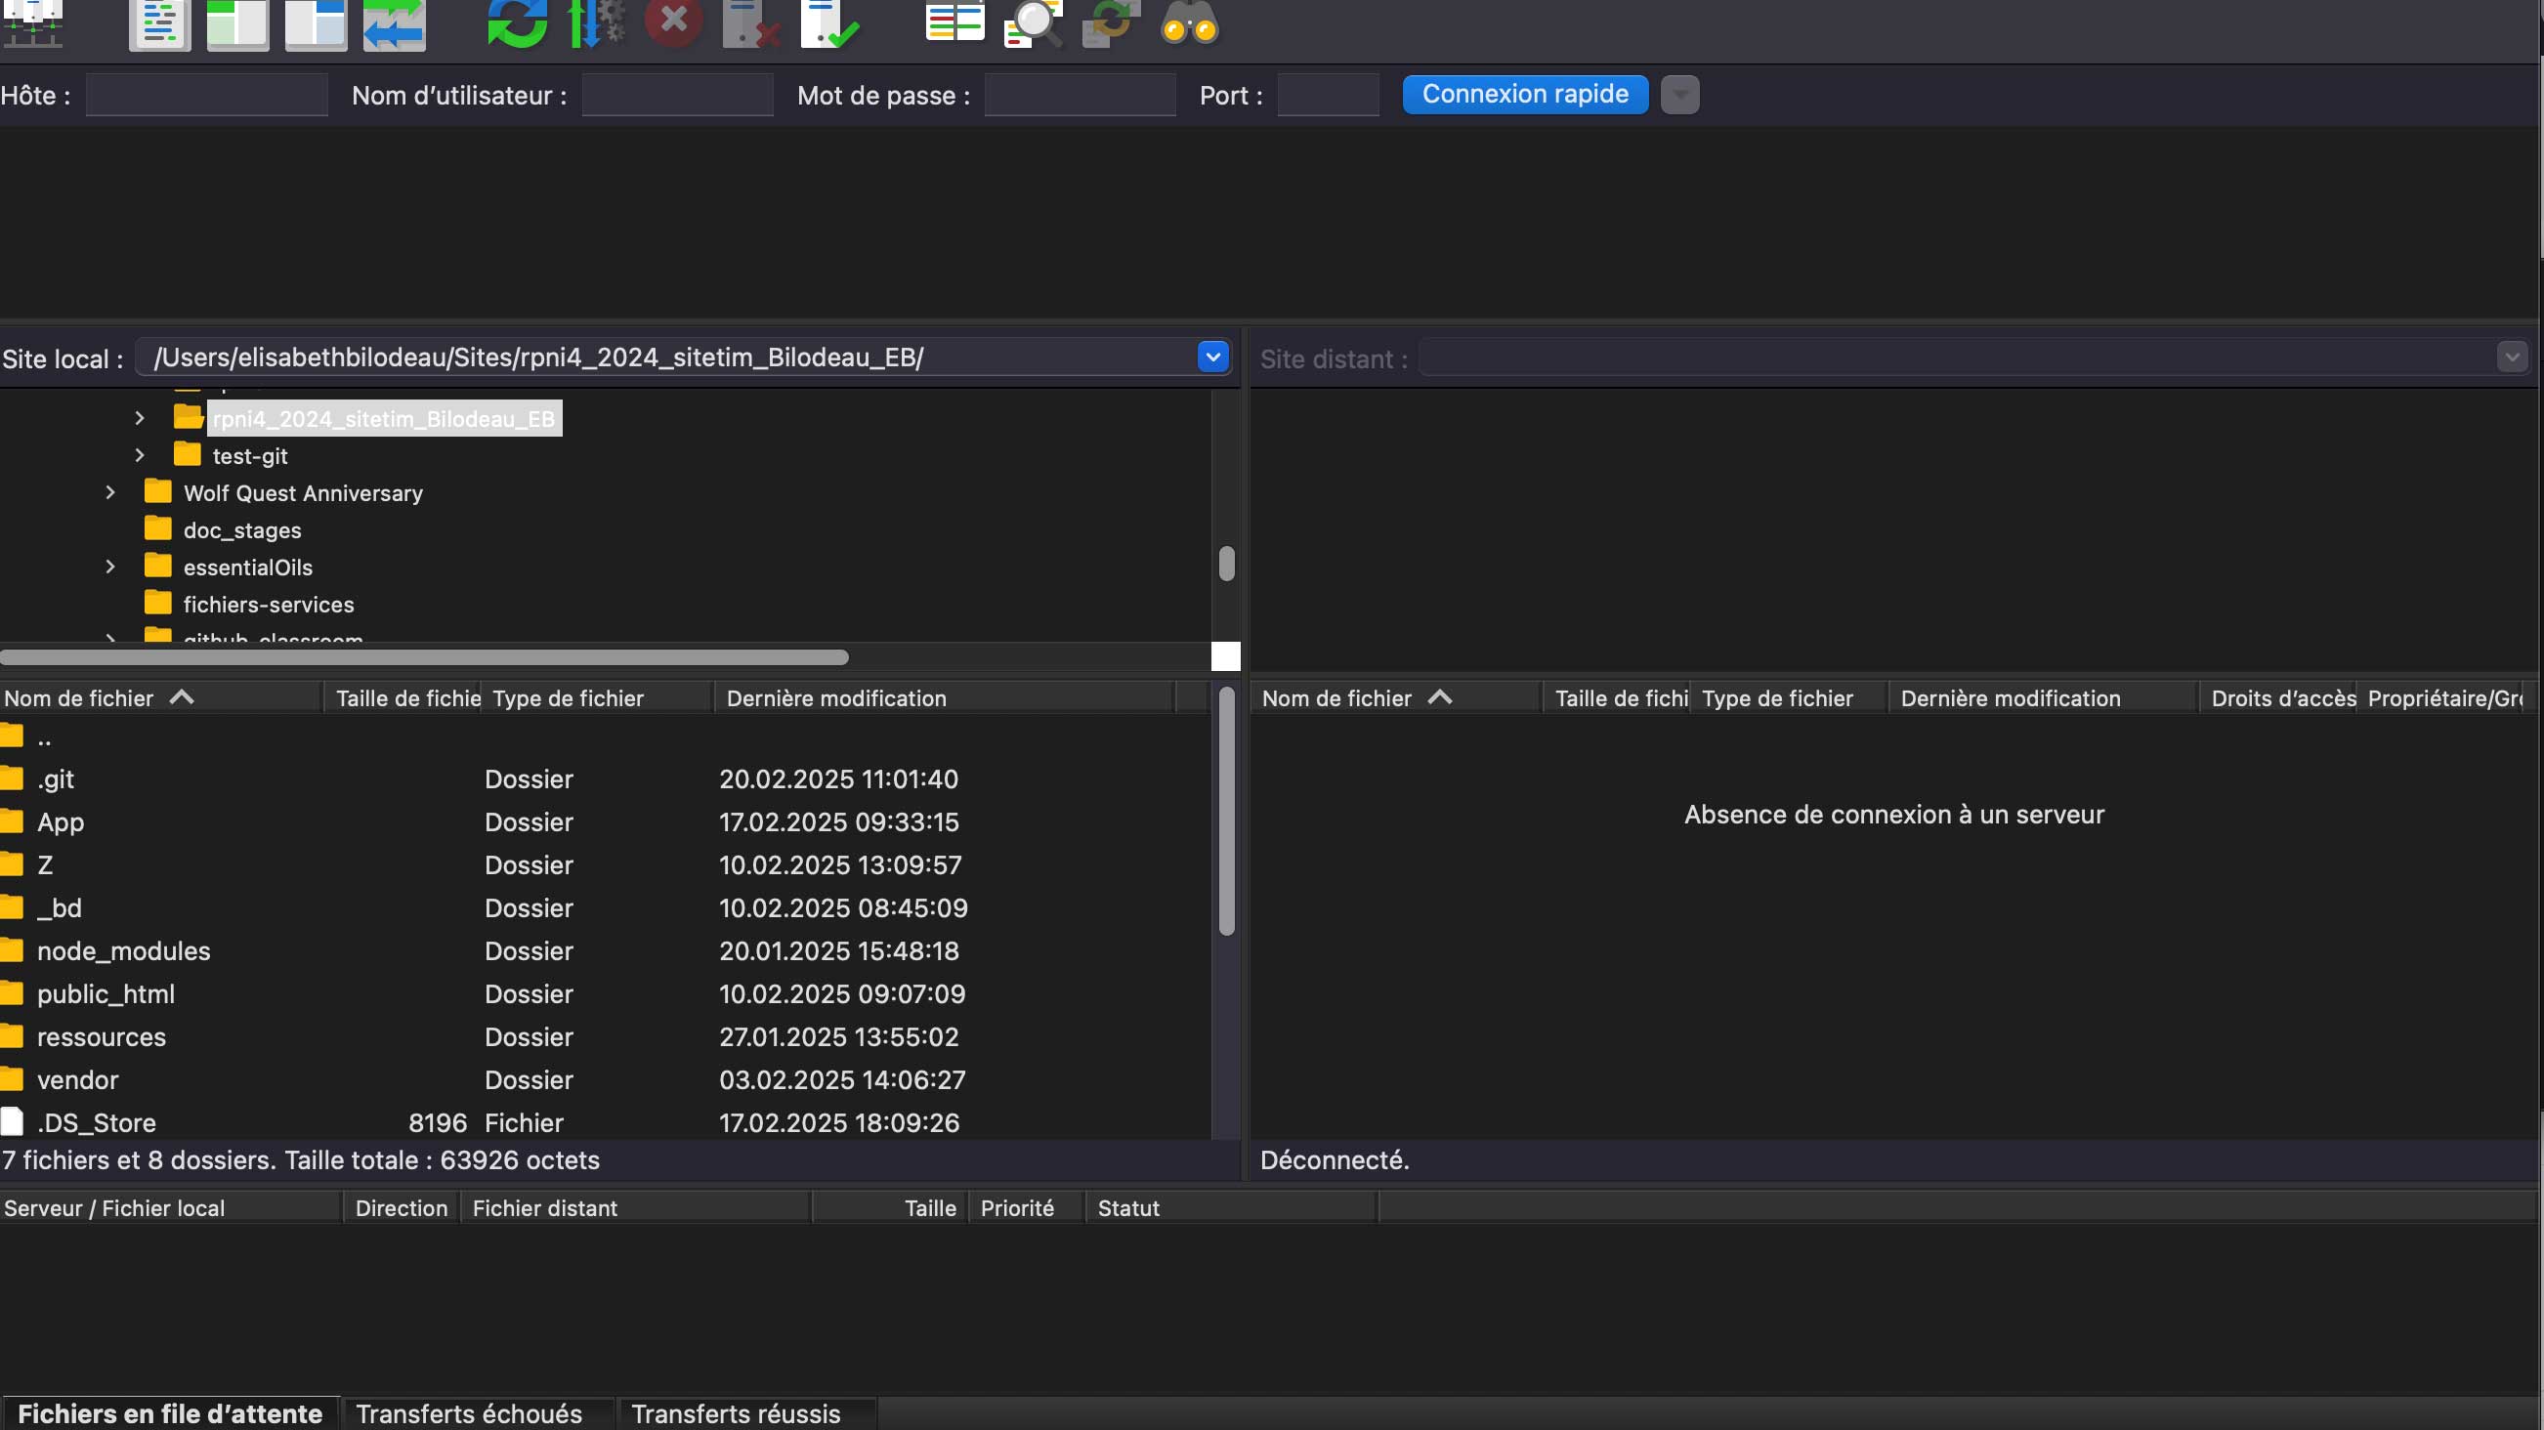This screenshot has width=2544, height=1430.
Task: Expand the Wolf Quest Anniversary folder
Action: [110, 492]
